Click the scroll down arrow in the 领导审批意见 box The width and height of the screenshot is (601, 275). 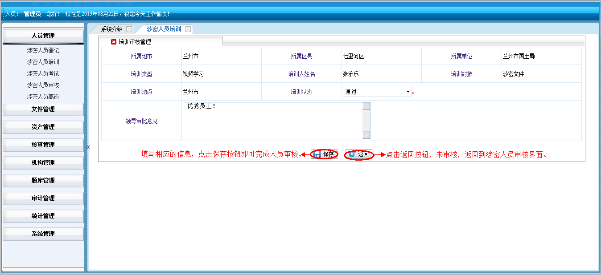tap(366, 135)
